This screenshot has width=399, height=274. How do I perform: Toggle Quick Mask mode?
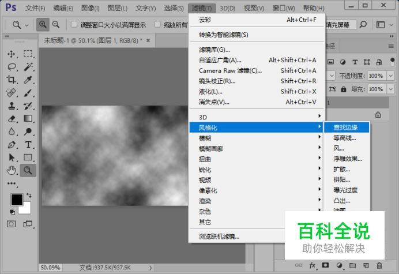[11, 224]
